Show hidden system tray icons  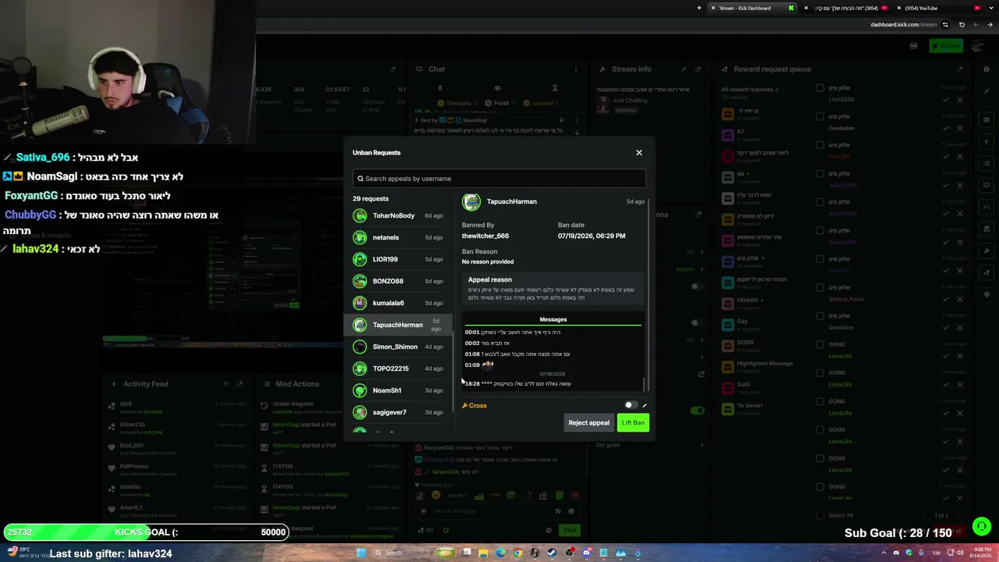pyautogui.click(x=884, y=553)
